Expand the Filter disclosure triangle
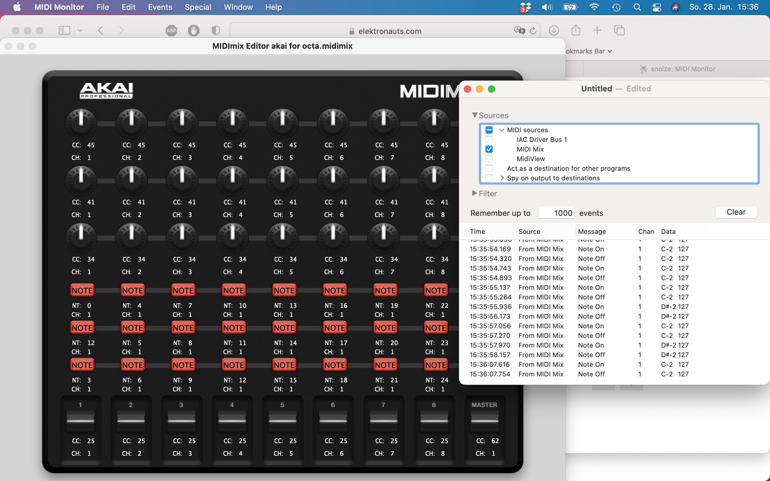The width and height of the screenshot is (770, 481). click(x=474, y=193)
